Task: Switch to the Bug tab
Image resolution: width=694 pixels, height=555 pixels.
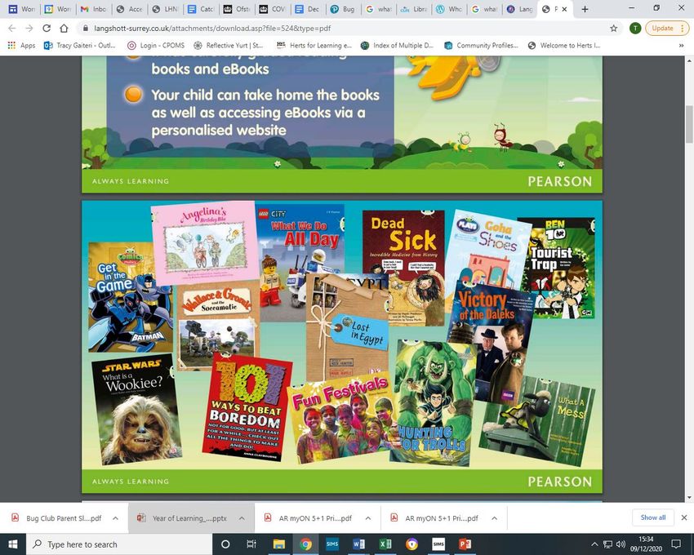Action: coord(343,9)
